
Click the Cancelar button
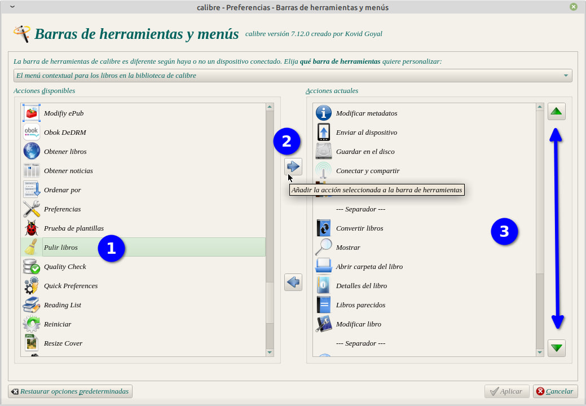click(556, 391)
